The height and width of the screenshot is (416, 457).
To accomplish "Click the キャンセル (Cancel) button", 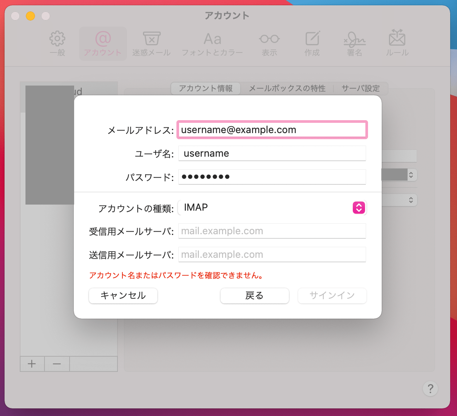I will click(123, 295).
